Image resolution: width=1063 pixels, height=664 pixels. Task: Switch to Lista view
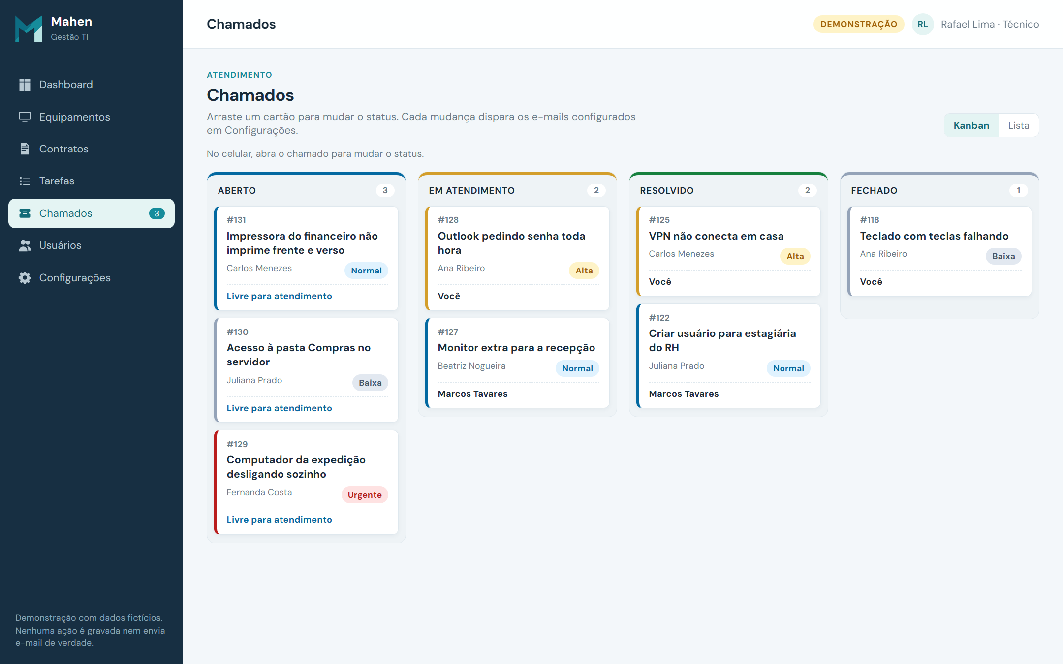click(1018, 125)
